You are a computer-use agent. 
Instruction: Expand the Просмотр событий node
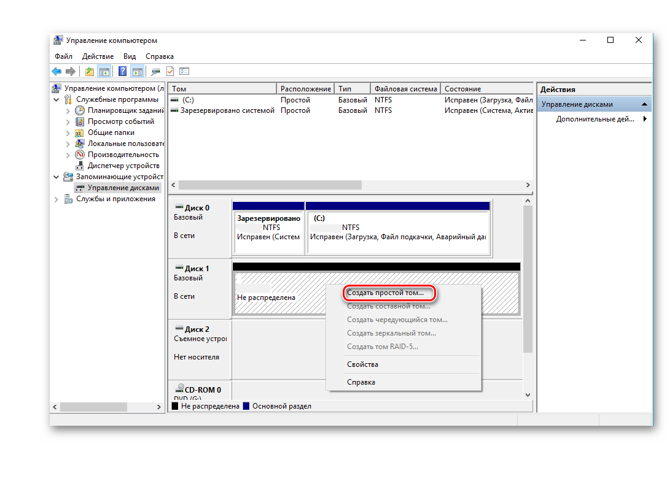tap(68, 122)
